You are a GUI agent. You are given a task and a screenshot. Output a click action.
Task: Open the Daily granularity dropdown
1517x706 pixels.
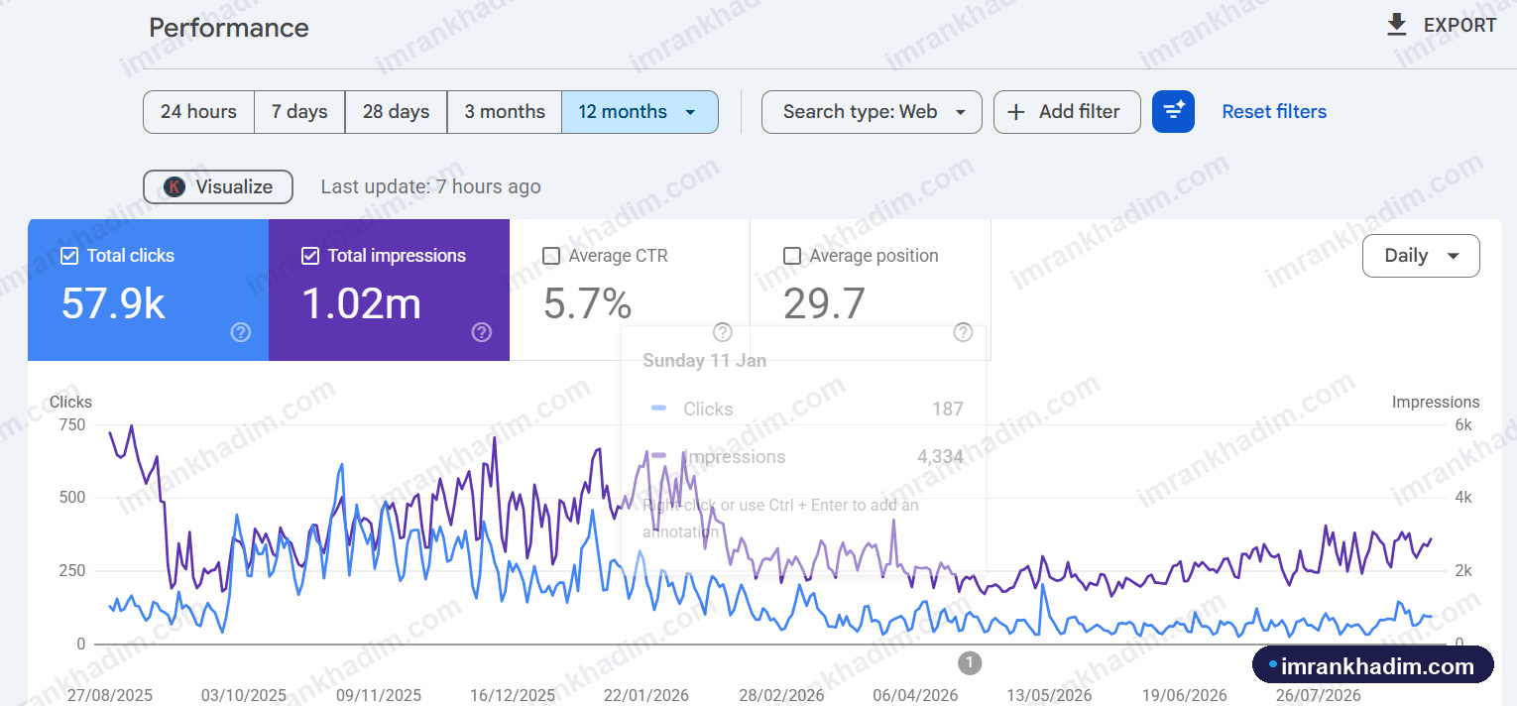pos(1421,256)
